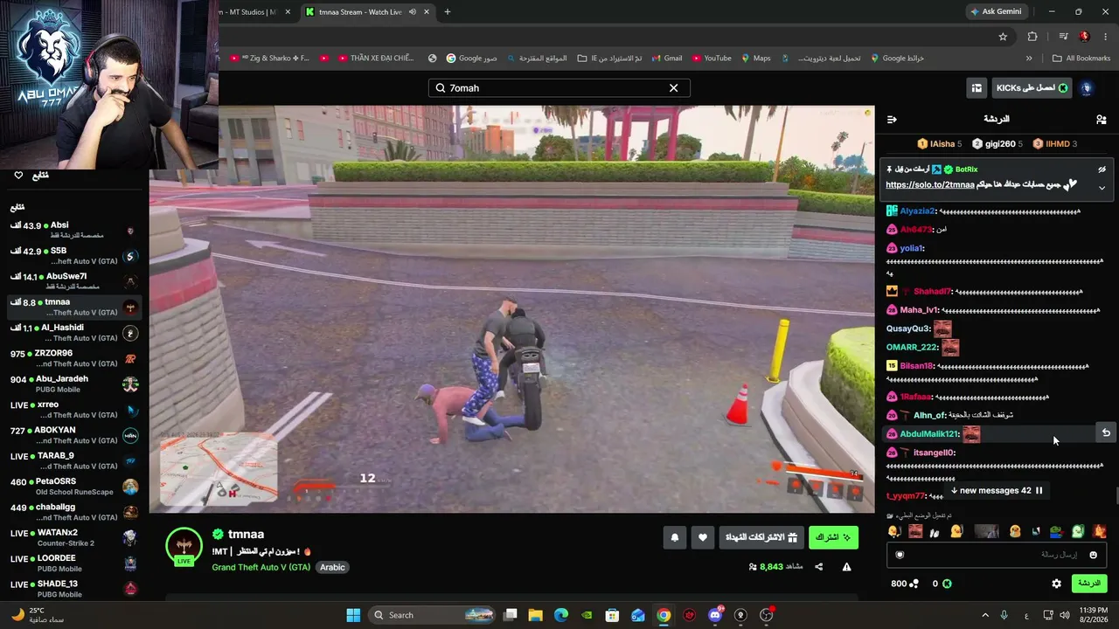Open AbuSwe7l channel in the sidebar

[x=74, y=281]
